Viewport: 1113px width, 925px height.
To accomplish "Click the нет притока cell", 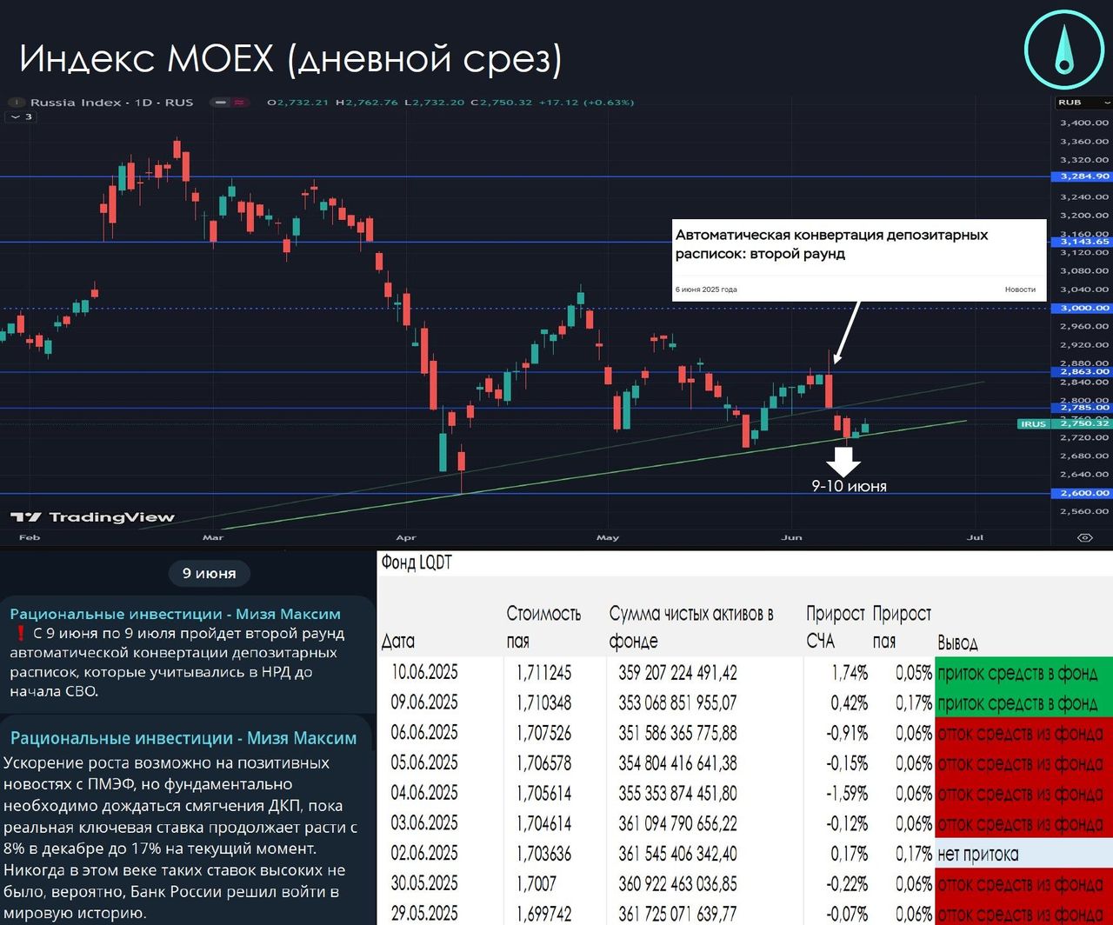I will pyautogui.click(x=1023, y=854).
